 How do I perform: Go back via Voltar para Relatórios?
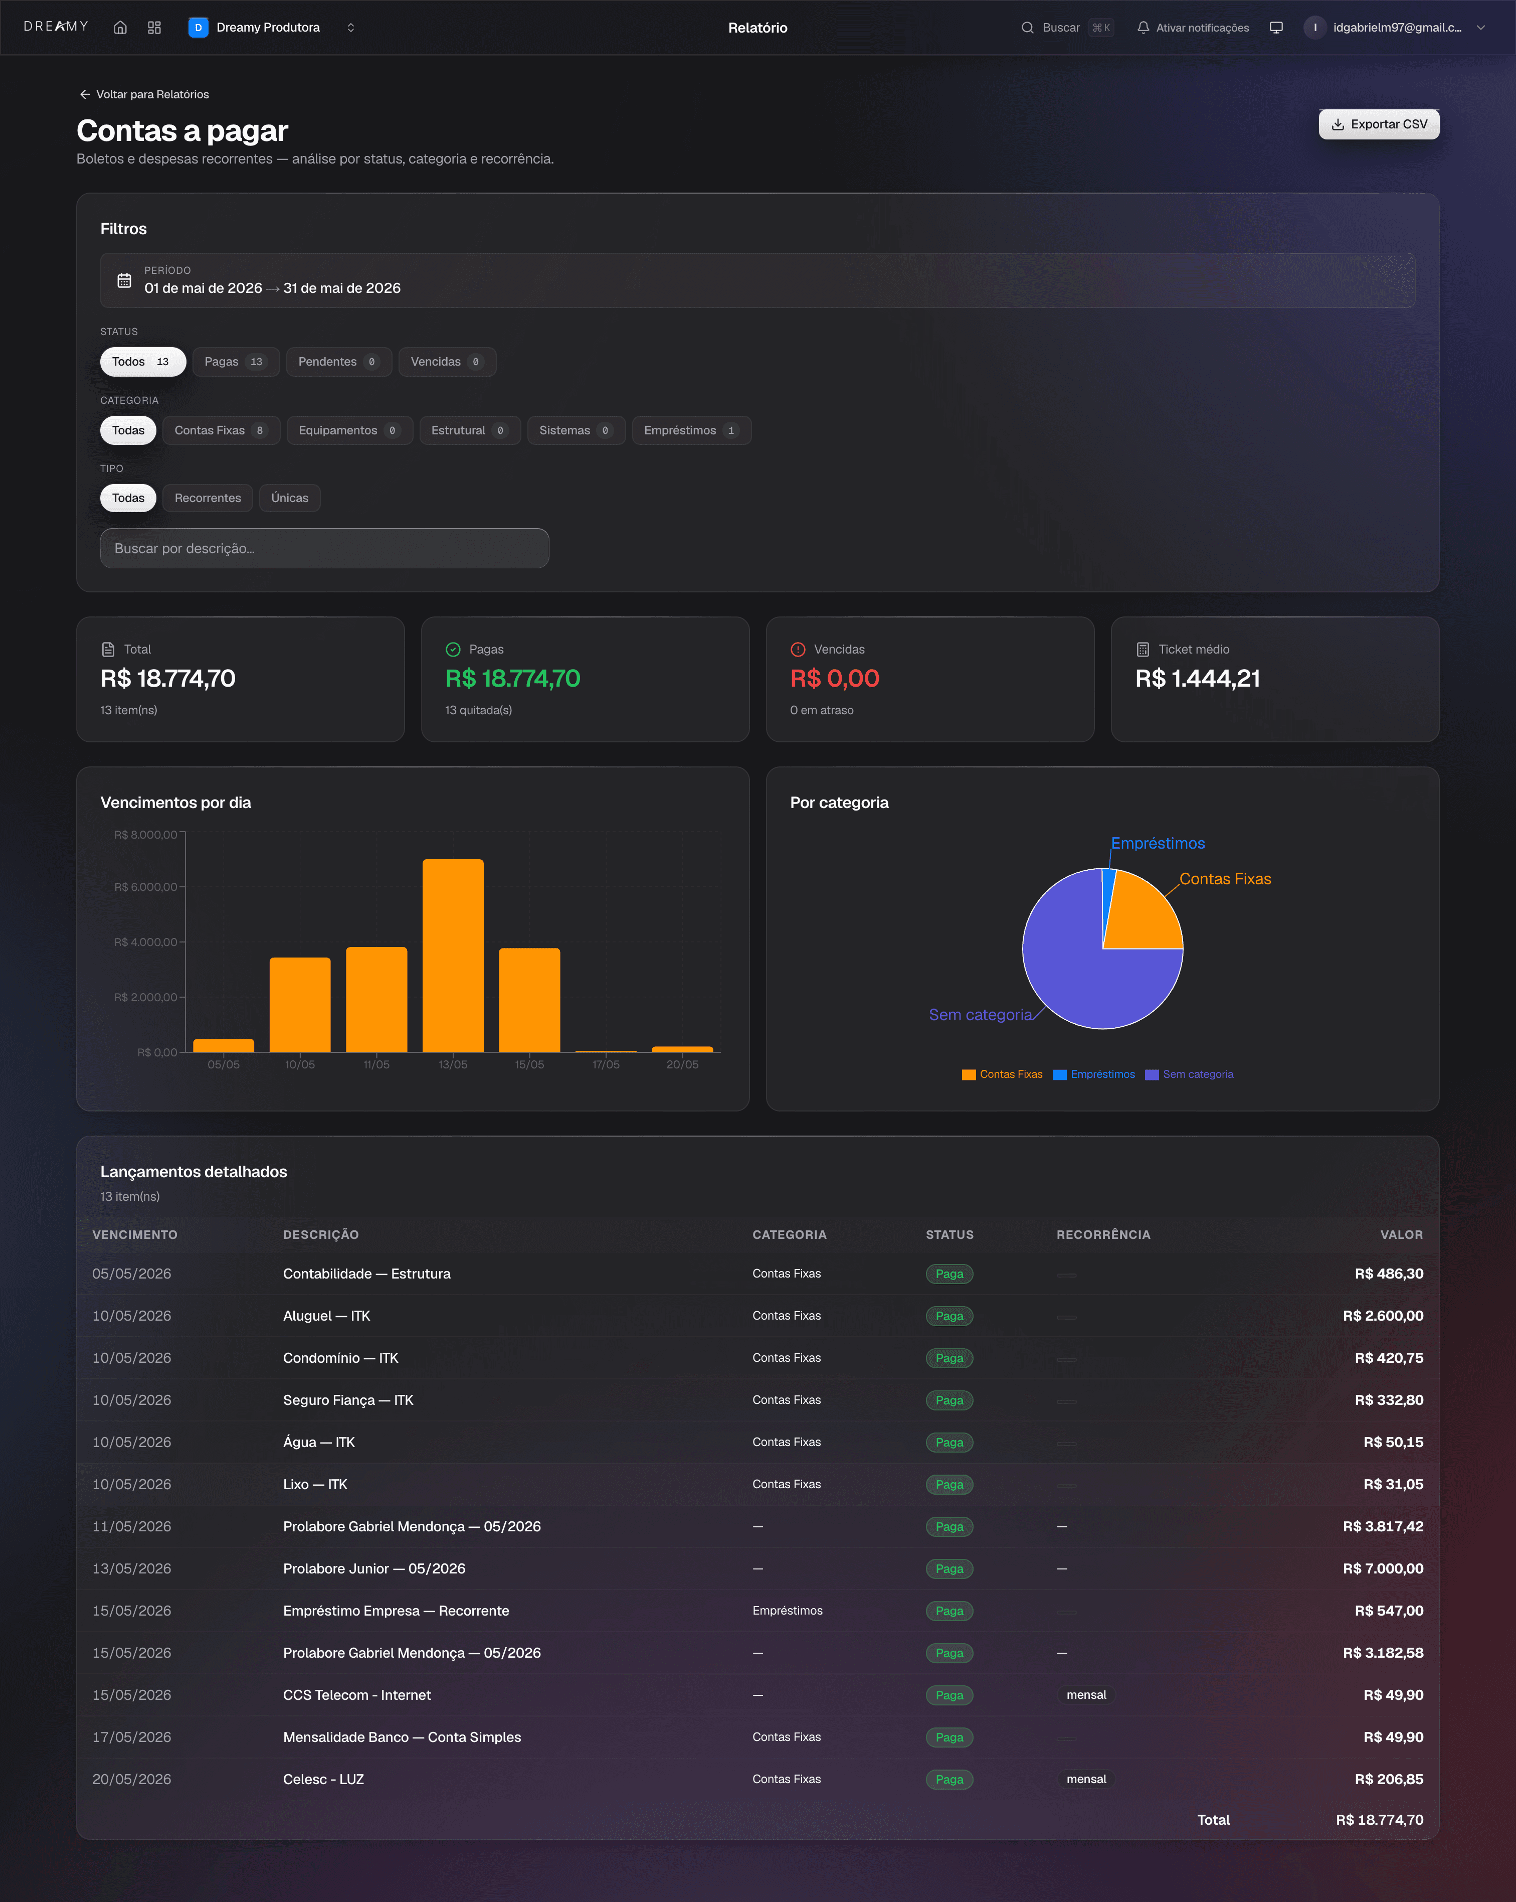click(x=144, y=94)
